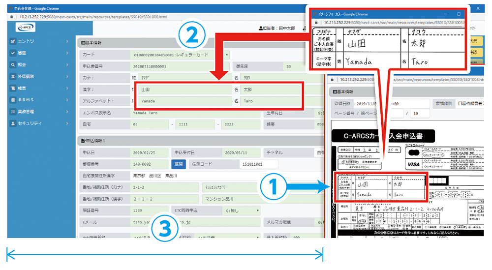Click the BRMS sidebar icon
The height and width of the screenshot is (270, 492).
coord(13,100)
